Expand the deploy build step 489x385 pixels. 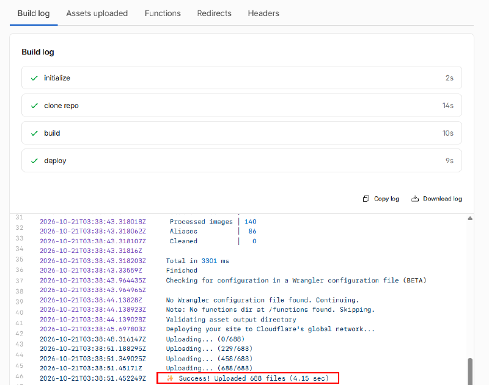click(241, 161)
